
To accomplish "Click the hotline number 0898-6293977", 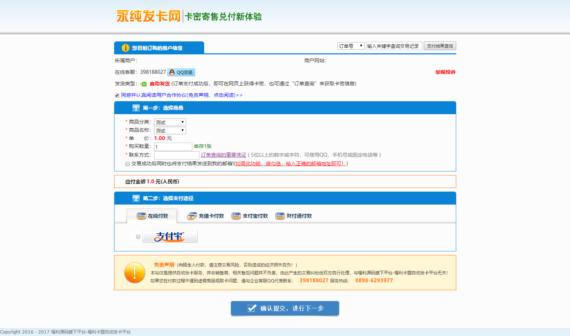I will (374, 281).
